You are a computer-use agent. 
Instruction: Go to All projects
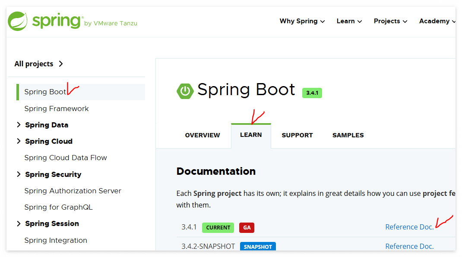(x=34, y=64)
